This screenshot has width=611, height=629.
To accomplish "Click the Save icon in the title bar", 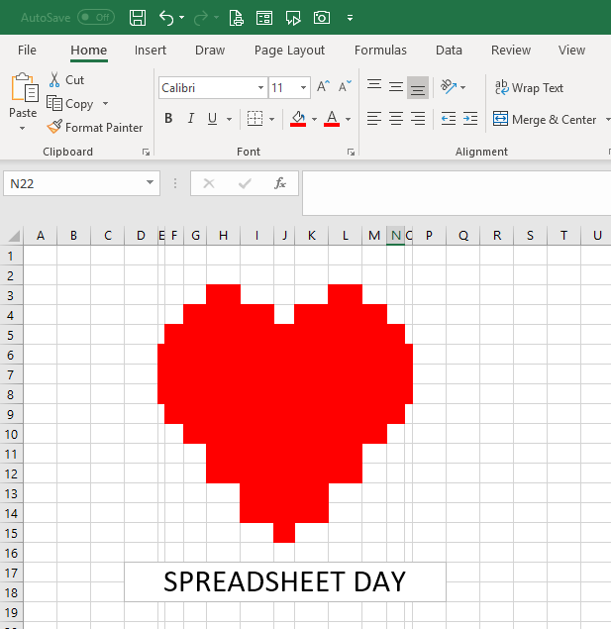I will click(138, 18).
